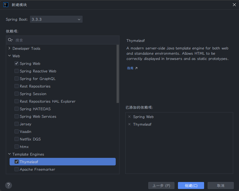Check the Spring for GraphQL option
This screenshot has height=191, width=239.
tap(17, 78)
